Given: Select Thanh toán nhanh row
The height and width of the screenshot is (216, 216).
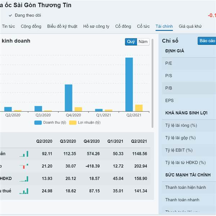Looking at the screenshot, I should pyautogui.click(x=189, y=200).
